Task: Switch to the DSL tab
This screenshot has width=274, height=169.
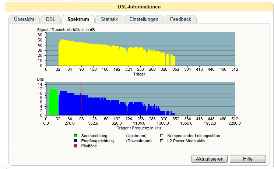Action: [51, 19]
